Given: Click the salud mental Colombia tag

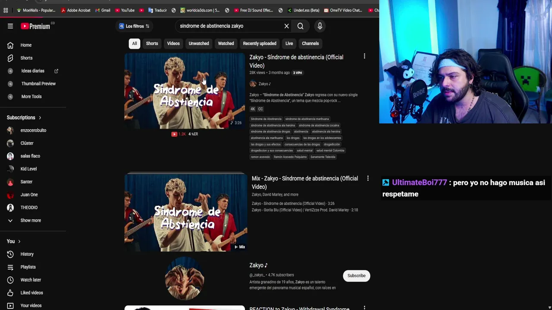Looking at the screenshot, I should (330, 151).
